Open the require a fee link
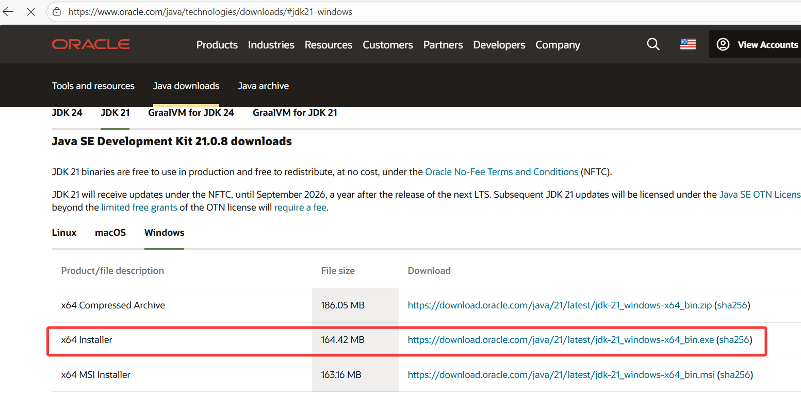The image size is (801, 398). point(300,207)
